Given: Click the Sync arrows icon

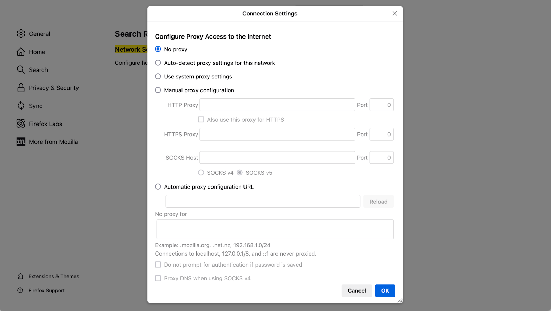Looking at the screenshot, I should click(21, 106).
